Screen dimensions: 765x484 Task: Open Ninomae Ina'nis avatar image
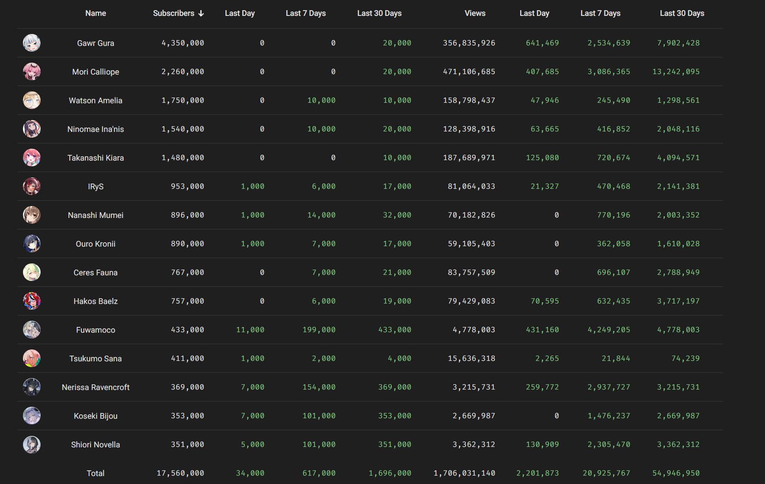point(32,129)
